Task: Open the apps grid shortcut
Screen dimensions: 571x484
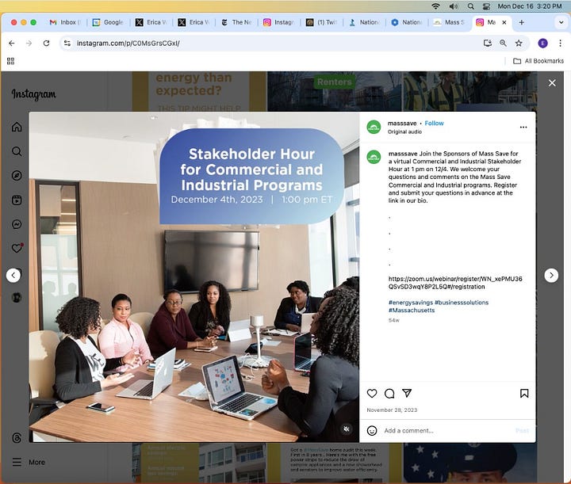Action: (10, 61)
